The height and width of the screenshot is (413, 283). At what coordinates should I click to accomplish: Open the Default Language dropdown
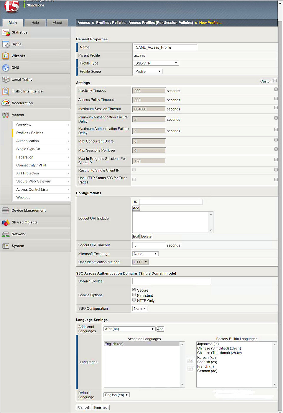[116, 395]
